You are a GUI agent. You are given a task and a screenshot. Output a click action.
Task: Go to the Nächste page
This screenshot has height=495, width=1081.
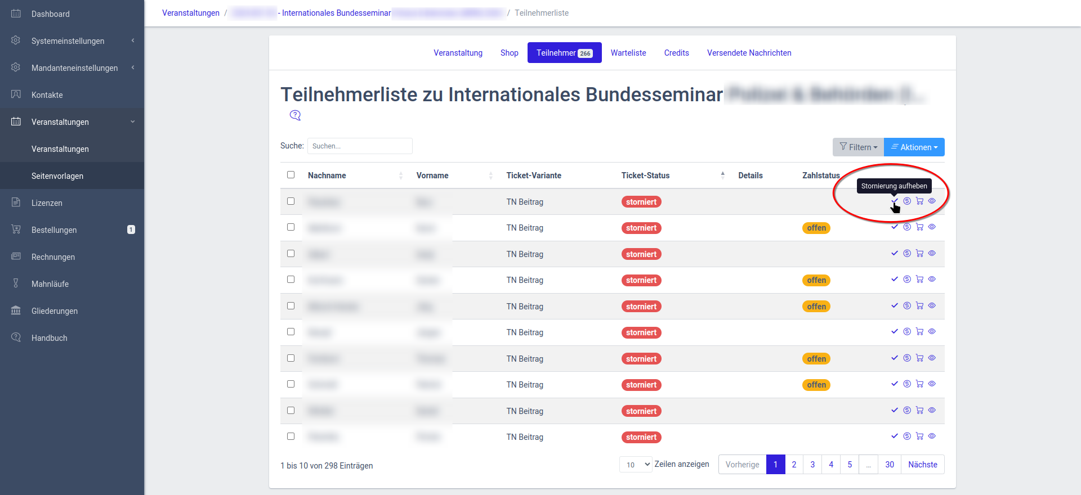(922, 465)
